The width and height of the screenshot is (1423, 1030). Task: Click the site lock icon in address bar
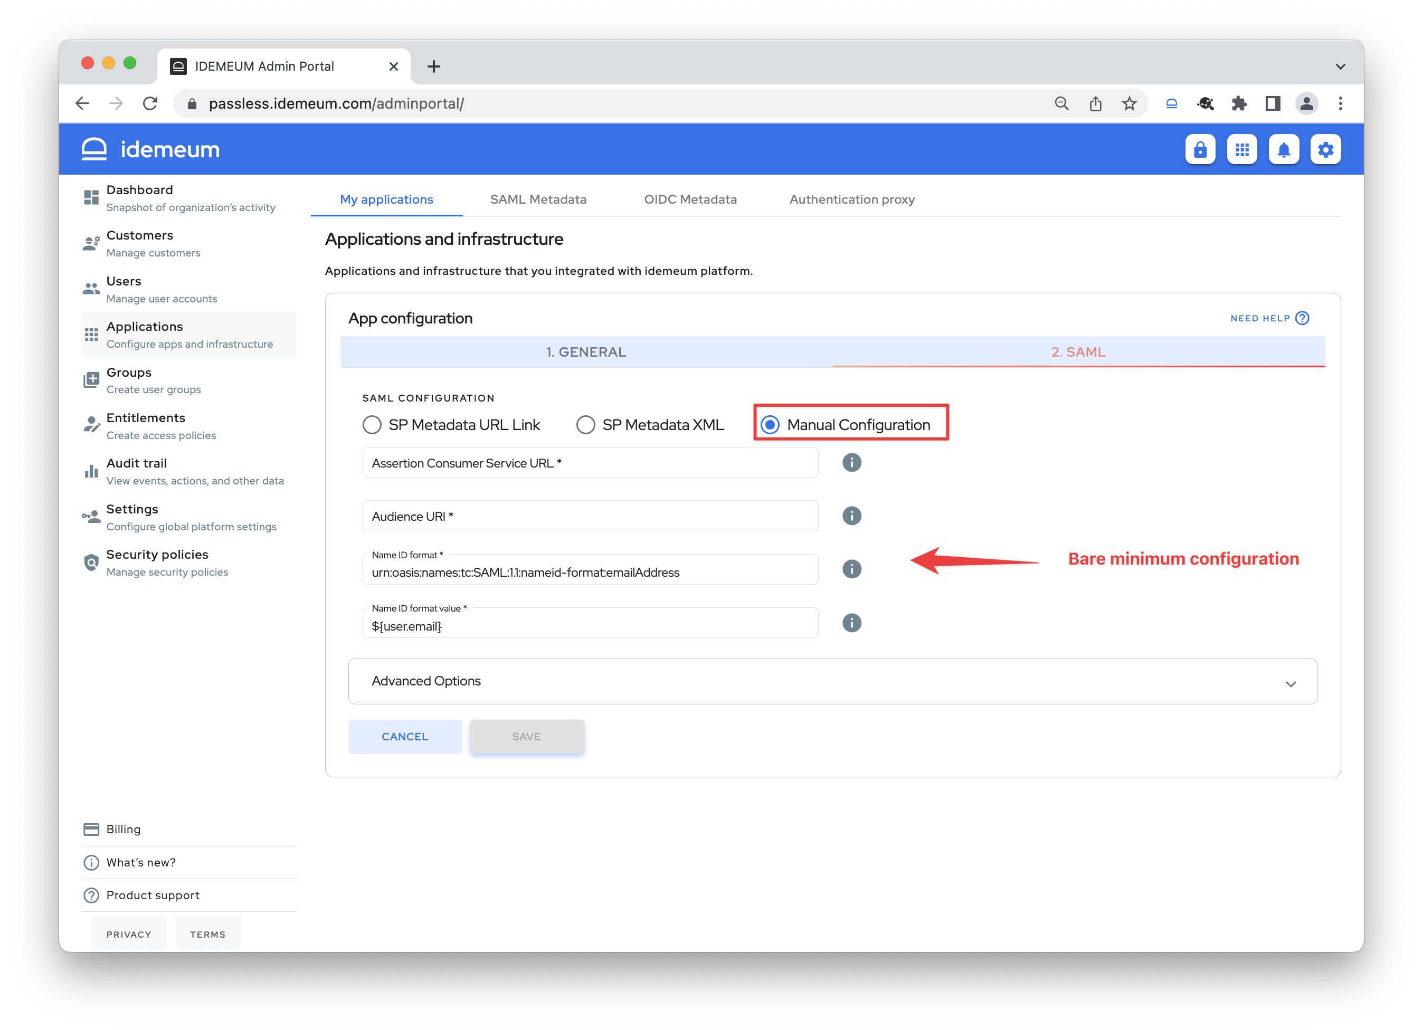point(192,103)
